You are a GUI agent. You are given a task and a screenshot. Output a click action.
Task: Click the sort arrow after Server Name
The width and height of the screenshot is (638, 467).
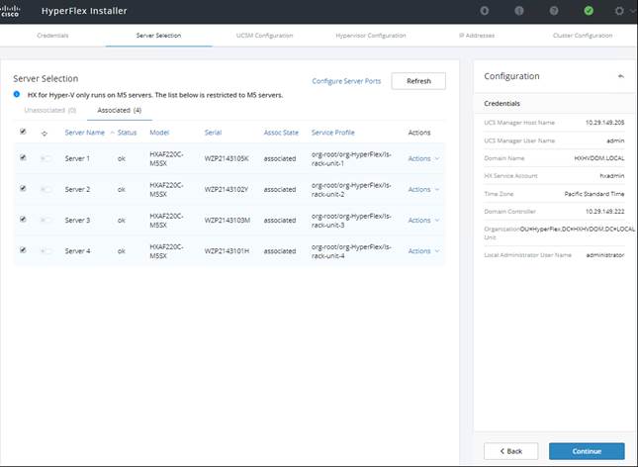click(x=113, y=133)
